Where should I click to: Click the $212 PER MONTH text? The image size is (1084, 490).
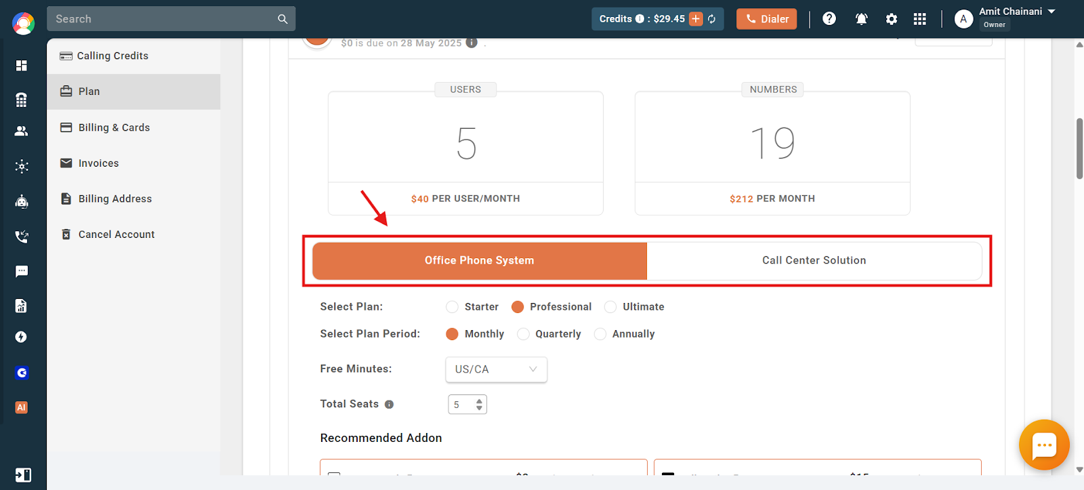(x=772, y=199)
